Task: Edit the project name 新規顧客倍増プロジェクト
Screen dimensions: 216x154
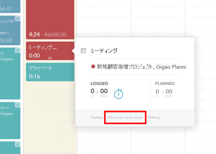Action: pyautogui.click(x=125, y=67)
